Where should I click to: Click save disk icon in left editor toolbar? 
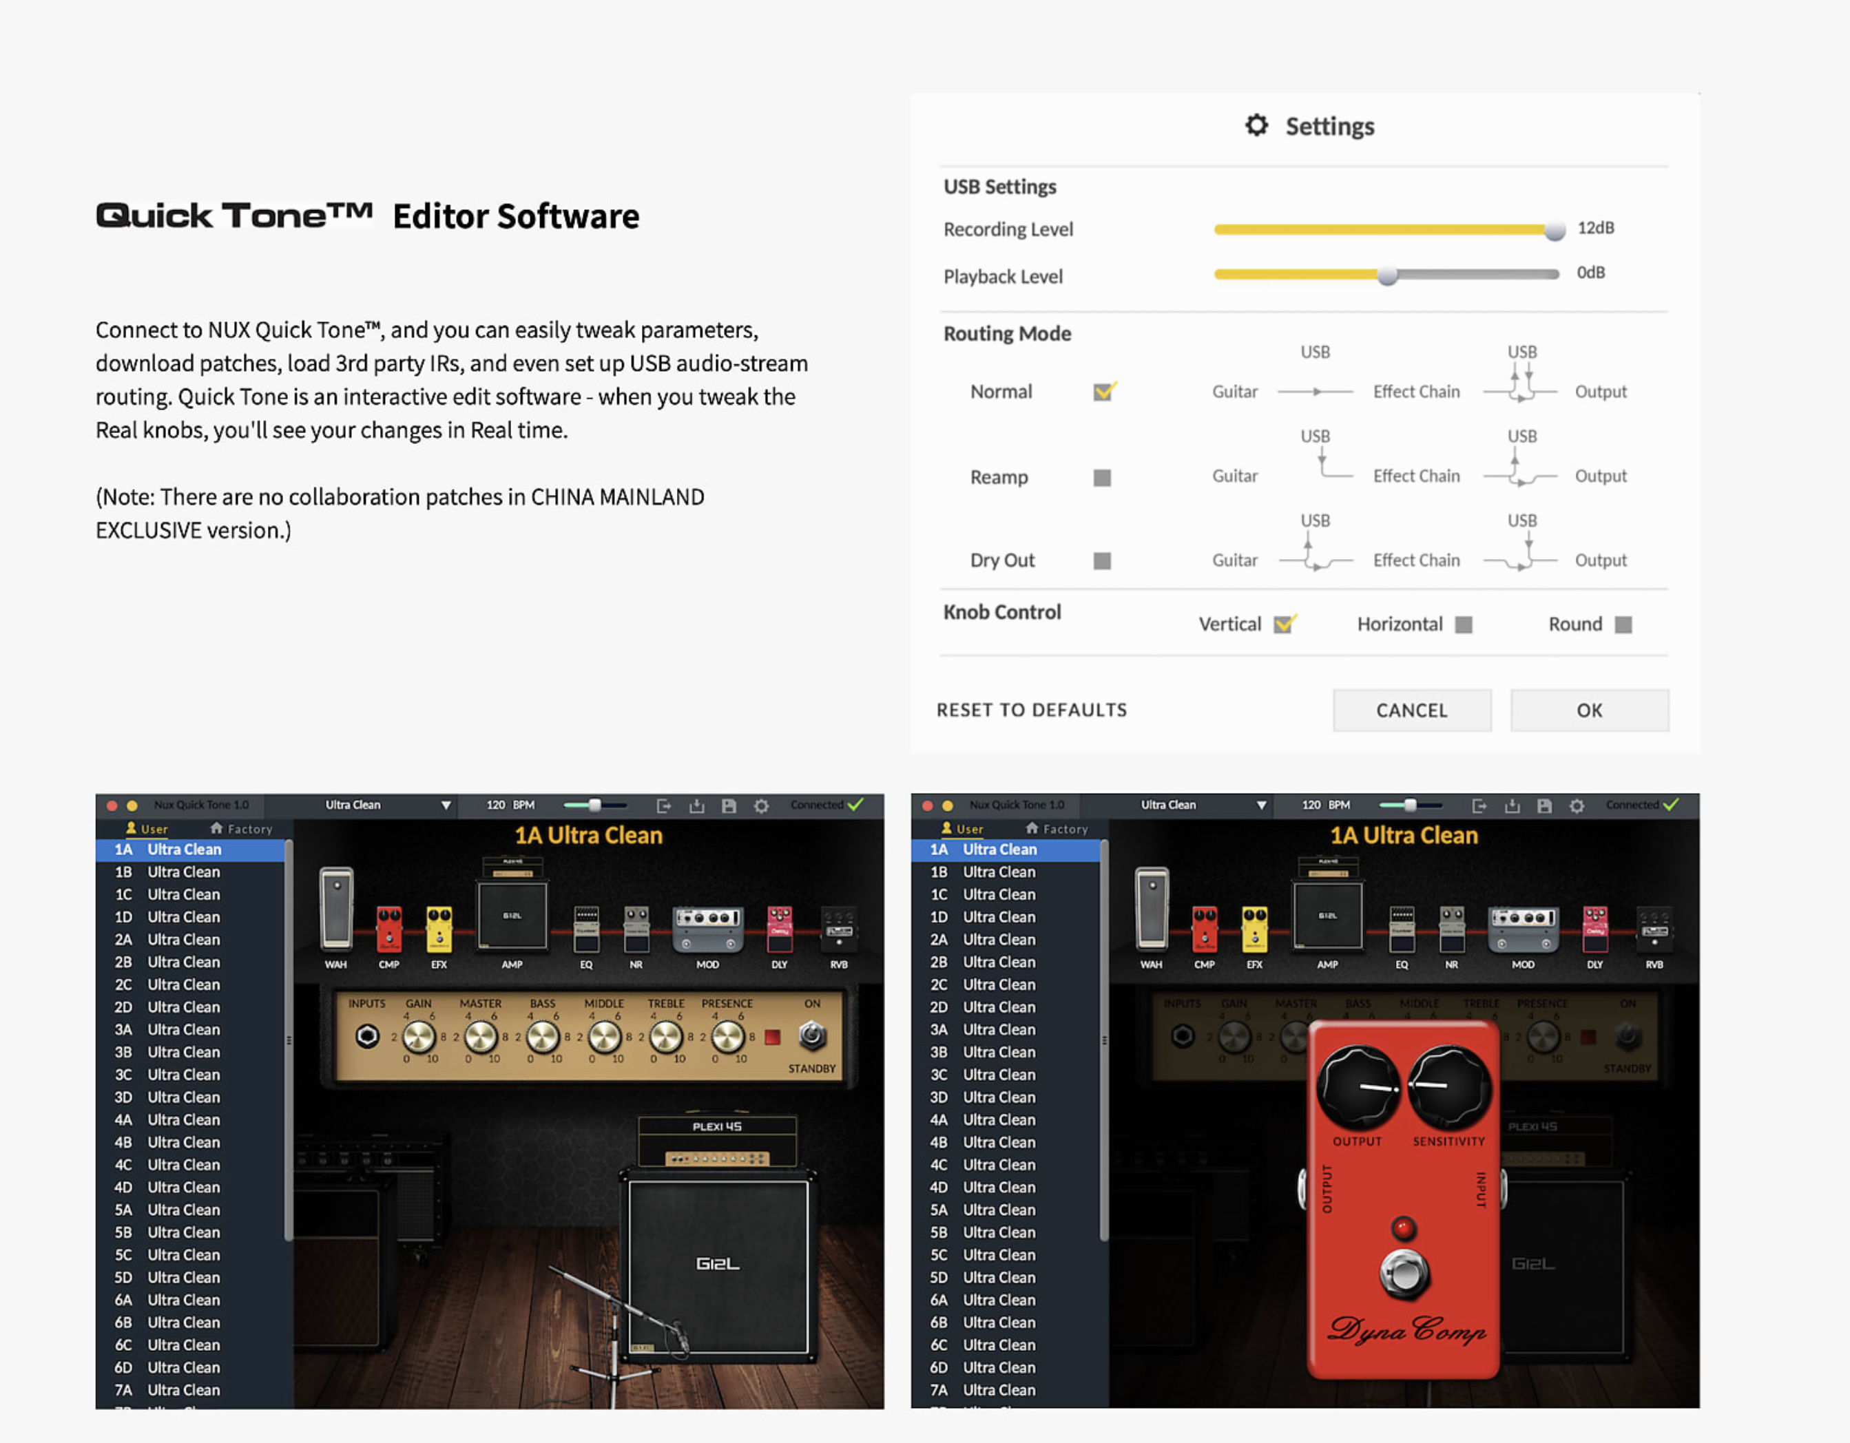729,805
